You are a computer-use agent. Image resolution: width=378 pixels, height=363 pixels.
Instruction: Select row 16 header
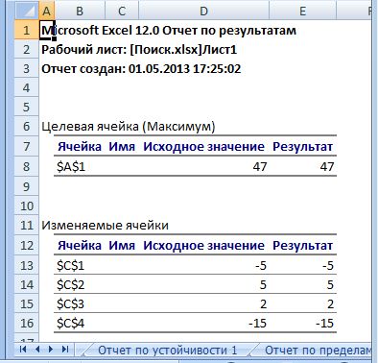27,323
